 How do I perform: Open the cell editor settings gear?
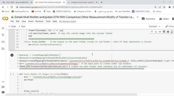[x=168, y=32]
